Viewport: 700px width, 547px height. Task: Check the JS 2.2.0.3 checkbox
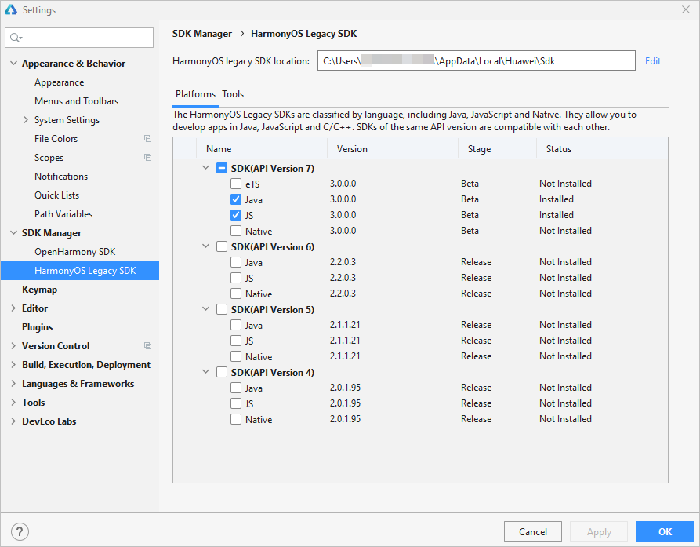[x=236, y=278]
